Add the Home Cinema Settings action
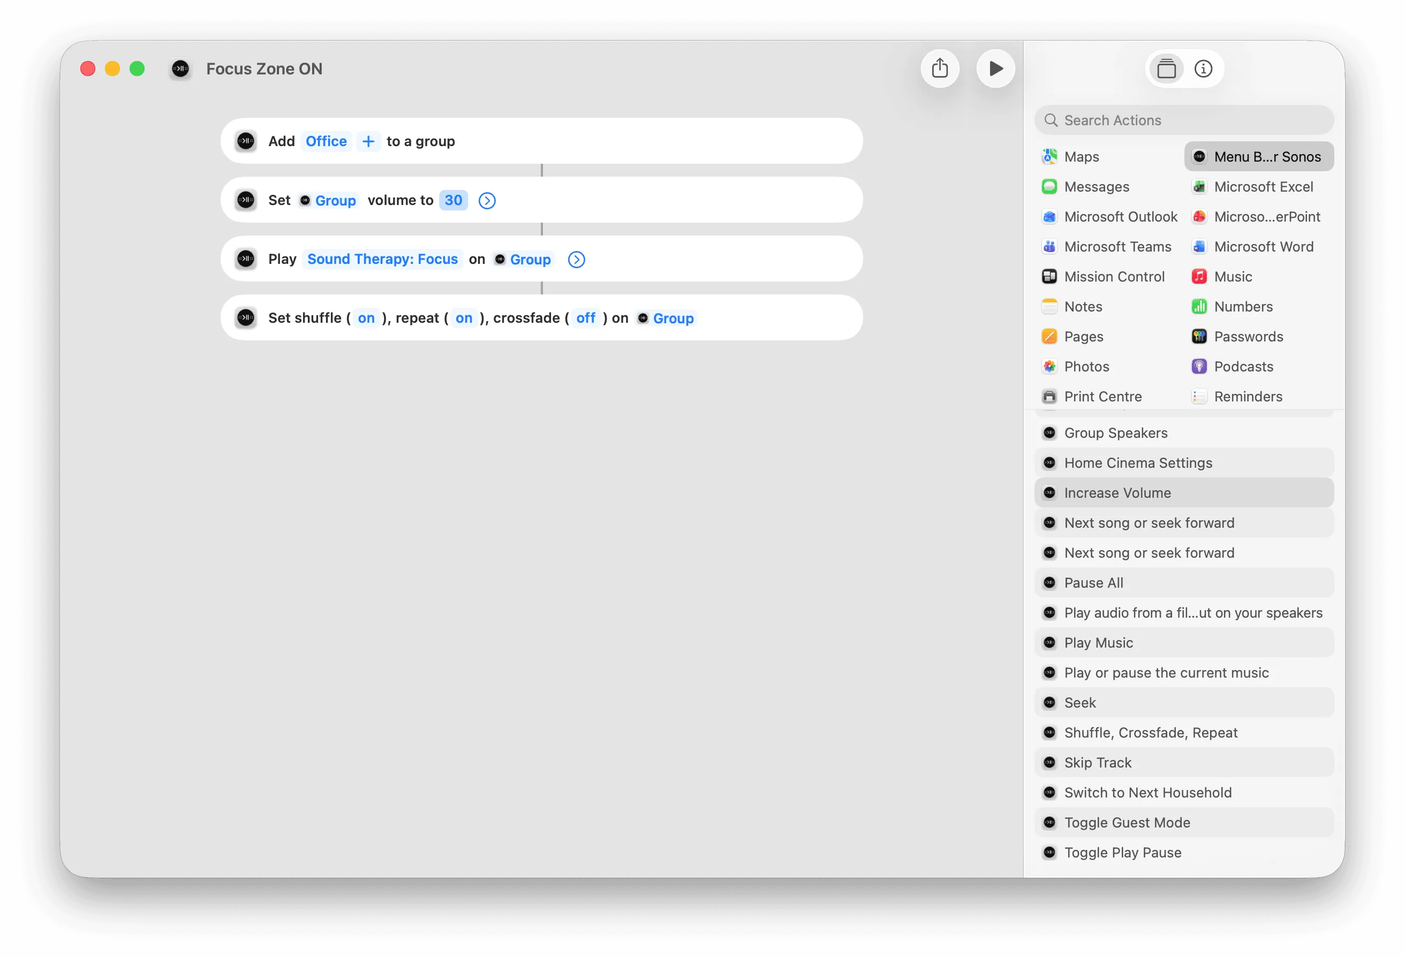The height and width of the screenshot is (957, 1405). [x=1184, y=463]
